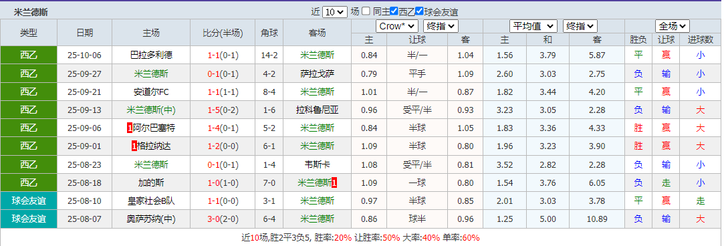726x246 pixels.
Task: Open the 格拉纳达 team link
Action: point(154,146)
